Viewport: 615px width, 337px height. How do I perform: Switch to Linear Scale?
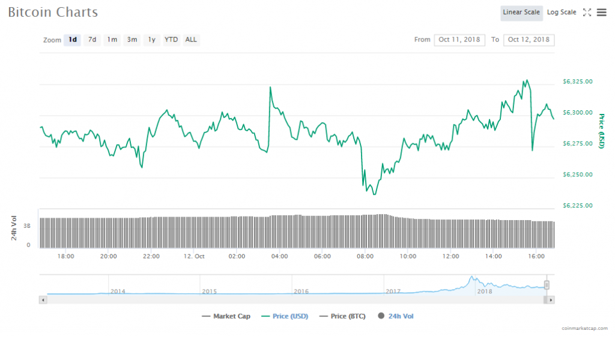(521, 13)
